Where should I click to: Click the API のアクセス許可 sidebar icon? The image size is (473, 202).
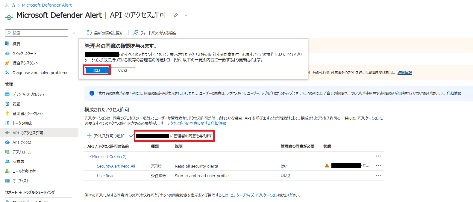pos(7,133)
